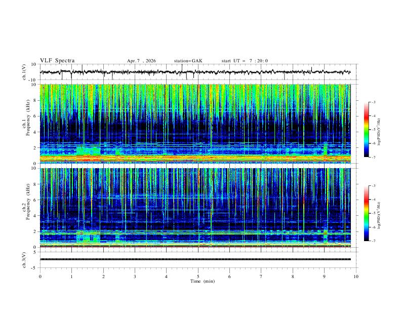This screenshot has width=401, height=310.
Task: Click the "3" tick on the time axis
Action: (135, 277)
